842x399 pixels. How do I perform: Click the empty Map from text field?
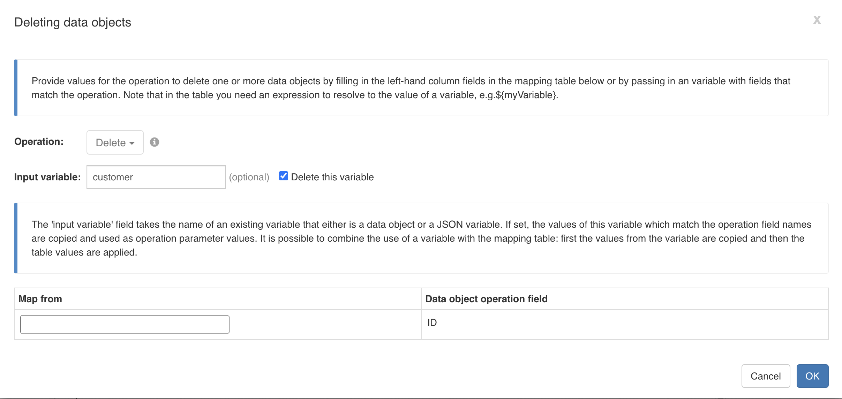[x=125, y=324]
